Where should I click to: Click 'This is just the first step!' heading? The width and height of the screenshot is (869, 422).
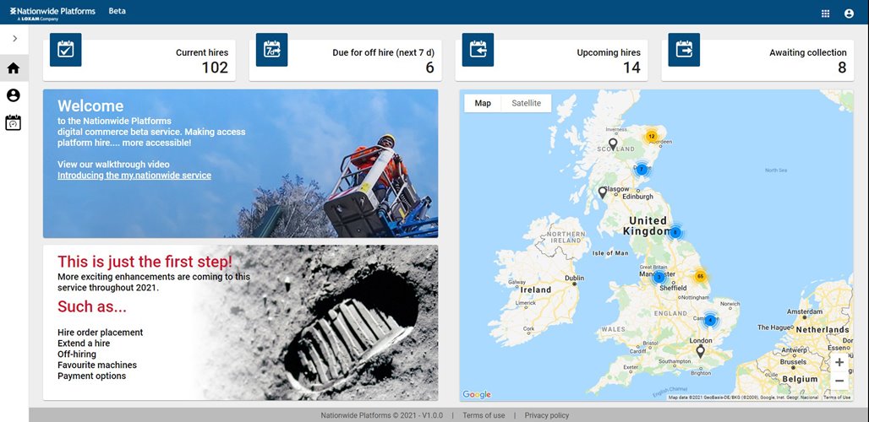145,262
